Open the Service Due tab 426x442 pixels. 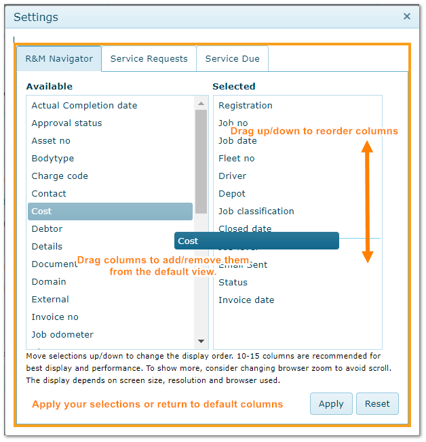[x=232, y=59]
